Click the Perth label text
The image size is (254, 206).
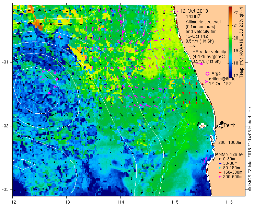pyautogui.click(x=230, y=125)
